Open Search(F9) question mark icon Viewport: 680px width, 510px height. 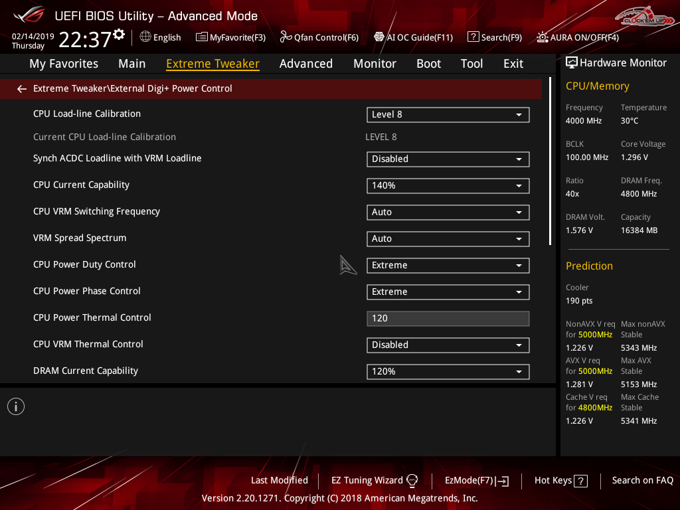click(473, 37)
